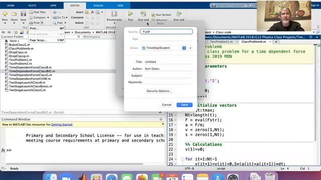This screenshot has width=321, height=180.
Task: Expand the save dialog with chevron
Action: [x=190, y=48]
